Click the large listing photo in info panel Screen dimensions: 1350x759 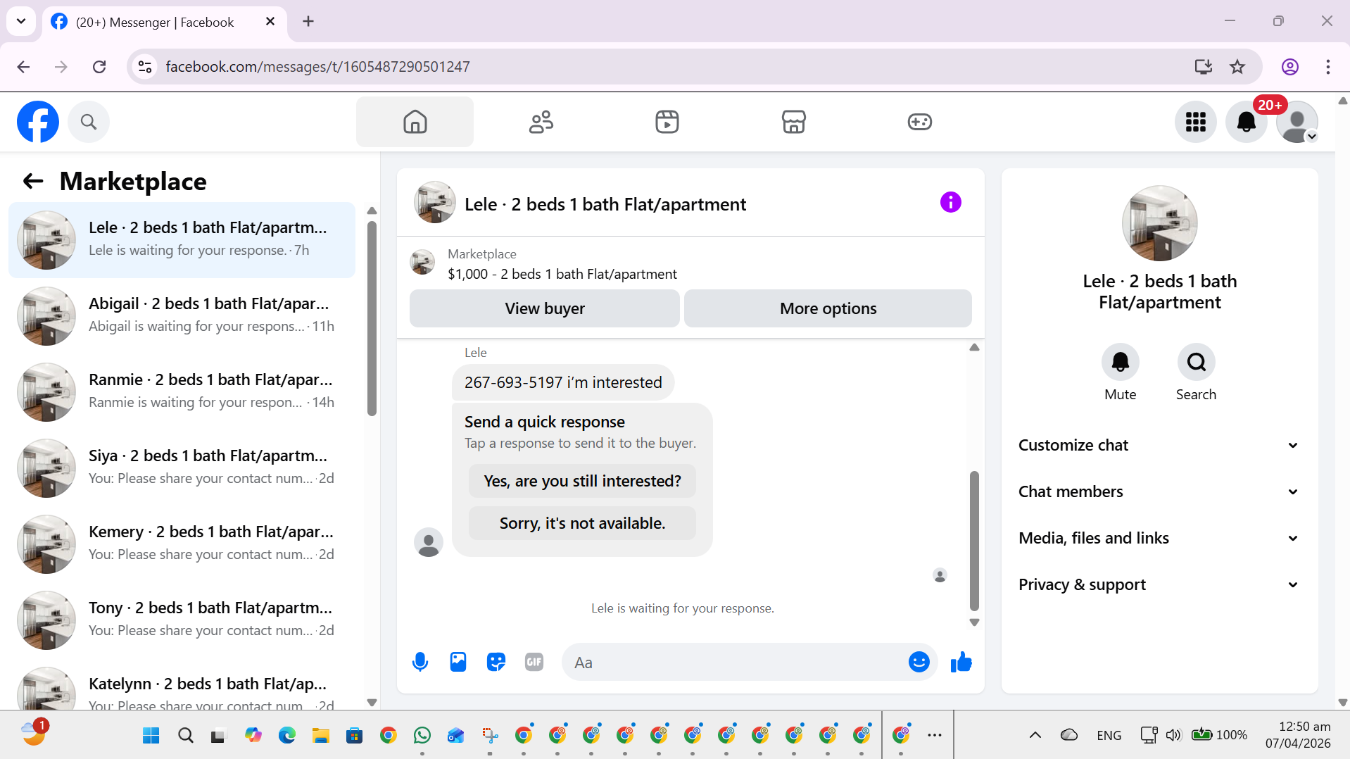pyautogui.click(x=1159, y=223)
